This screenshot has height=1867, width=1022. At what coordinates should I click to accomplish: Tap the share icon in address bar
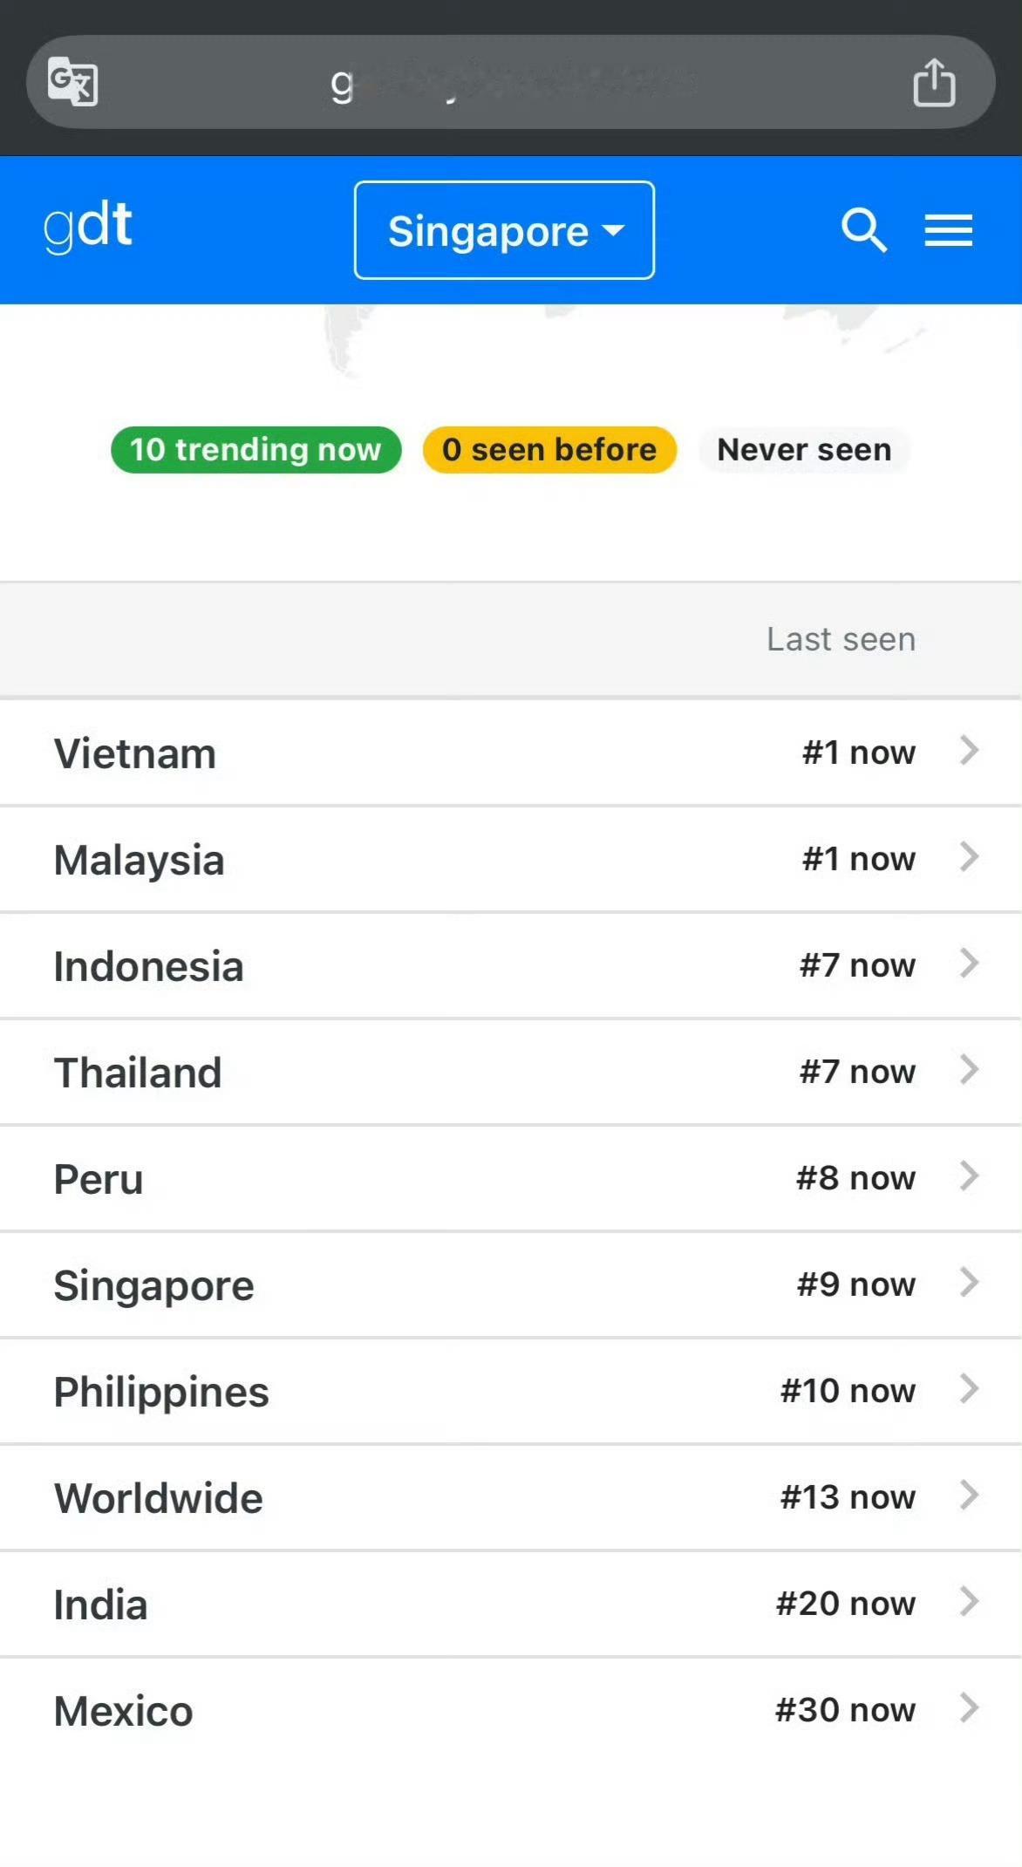[934, 82]
